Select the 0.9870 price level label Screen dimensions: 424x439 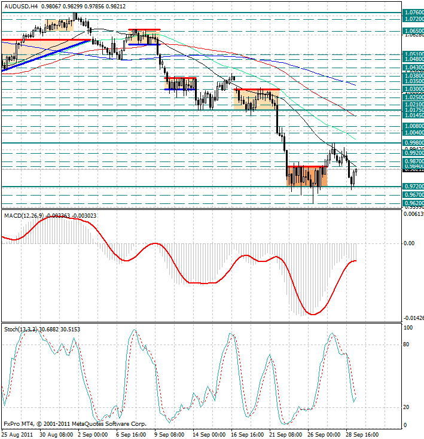pos(413,161)
